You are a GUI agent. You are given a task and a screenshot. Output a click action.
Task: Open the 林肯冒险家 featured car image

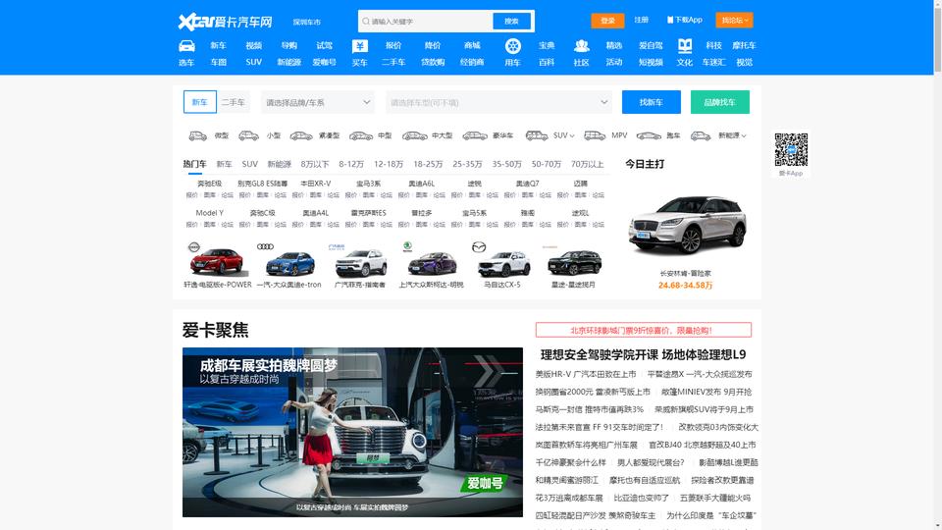point(687,224)
